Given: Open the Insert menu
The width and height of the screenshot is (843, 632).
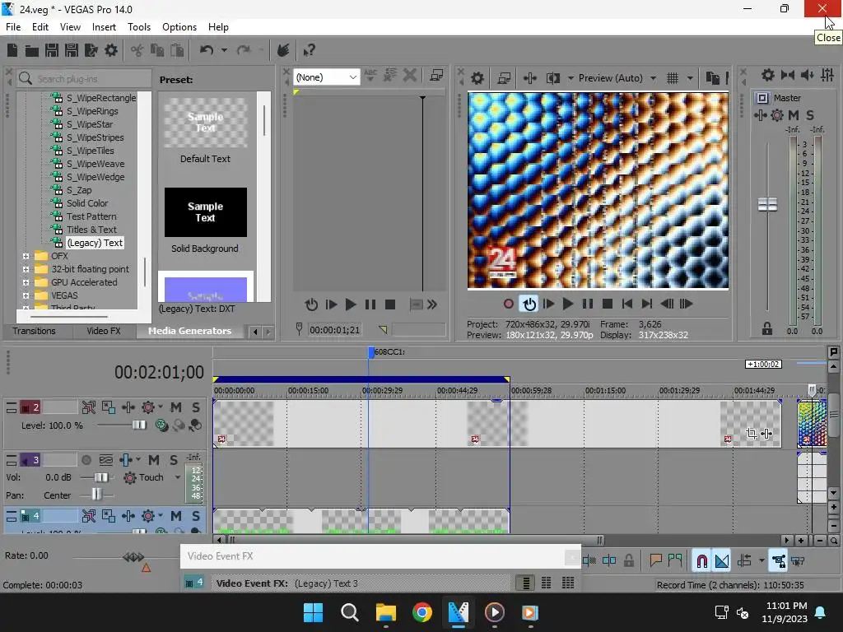Looking at the screenshot, I should [x=104, y=27].
